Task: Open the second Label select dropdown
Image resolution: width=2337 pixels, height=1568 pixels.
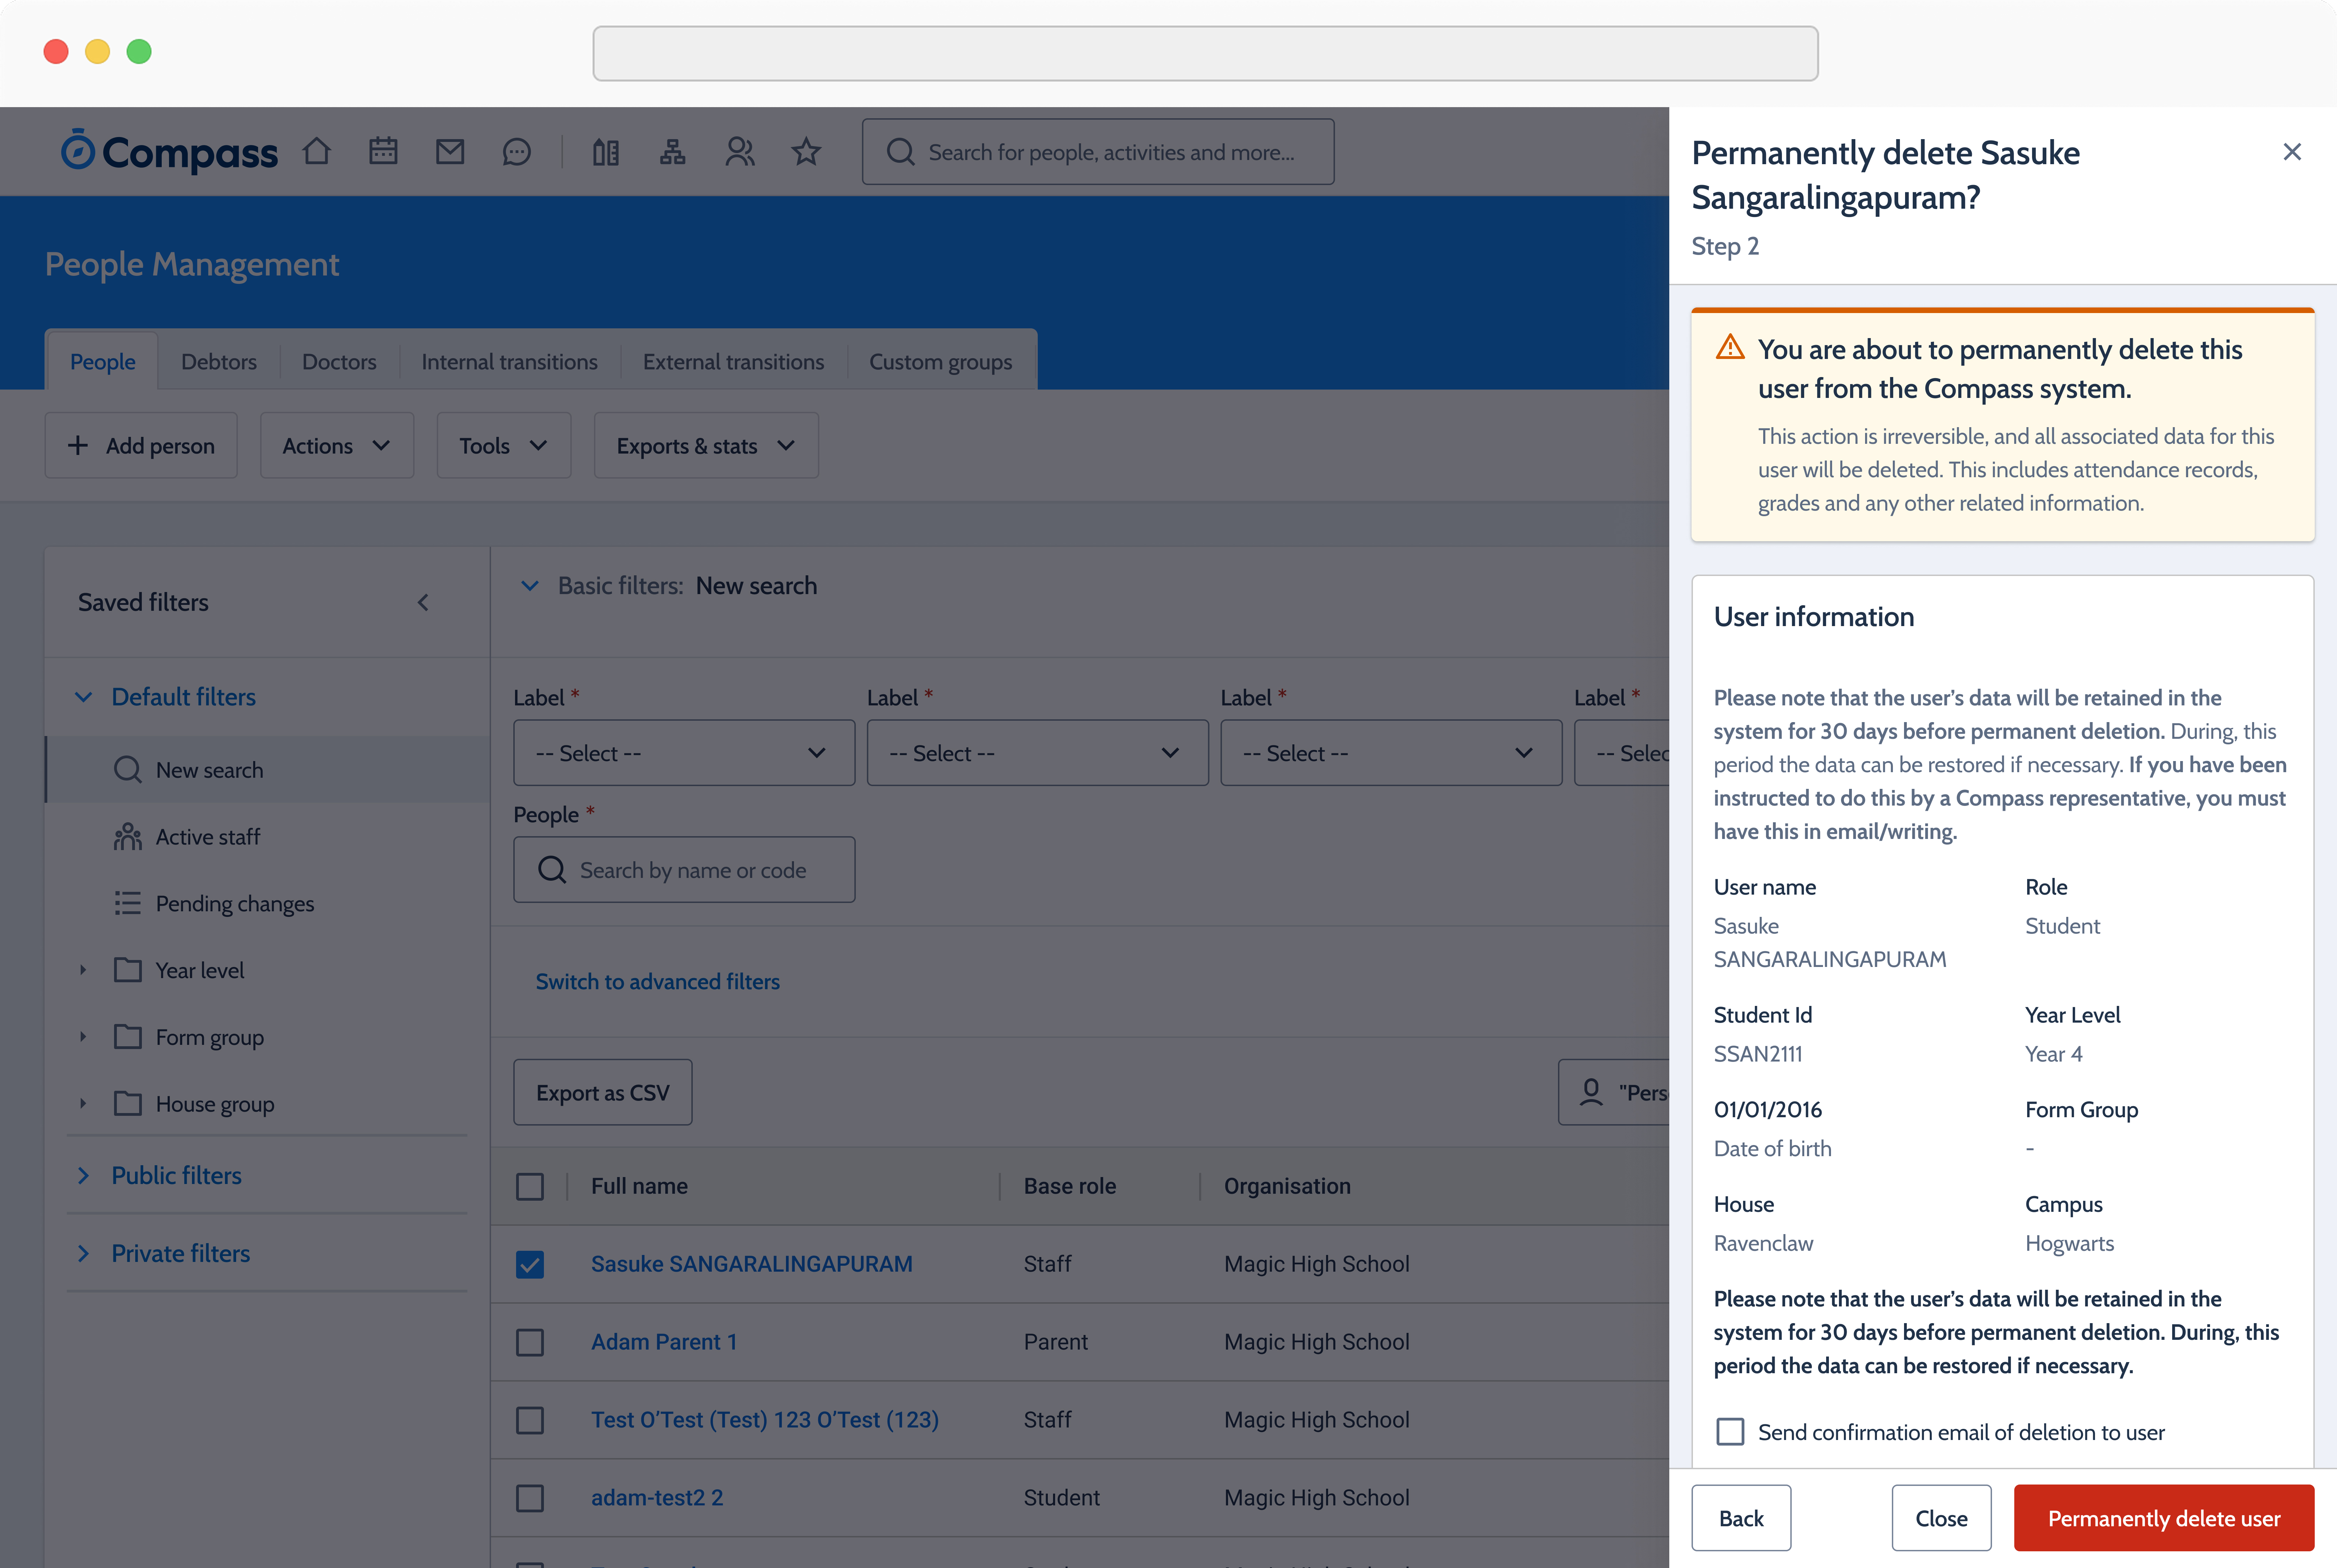Action: tap(1037, 753)
